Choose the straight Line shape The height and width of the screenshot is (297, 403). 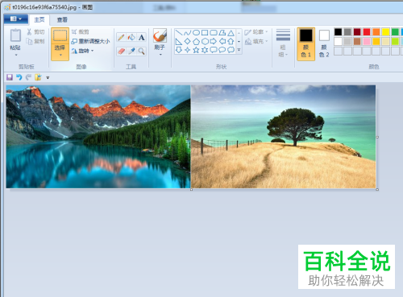click(179, 33)
